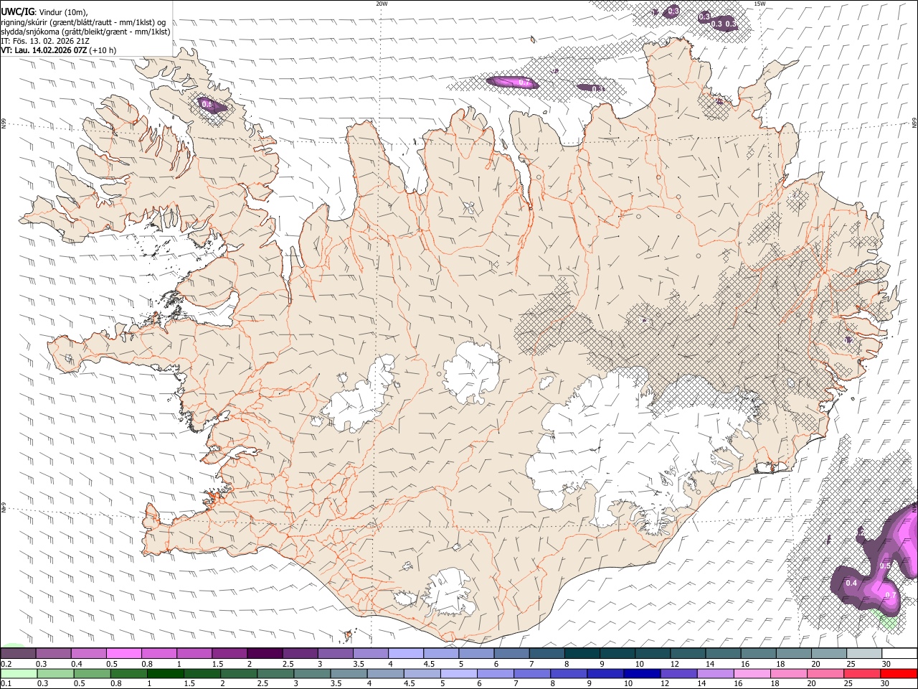Click the line 'rigning/skúrir (grænt/blátt/rautt - mm/1klst) og'
The height and width of the screenshot is (689, 918).
pyautogui.click(x=83, y=22)
